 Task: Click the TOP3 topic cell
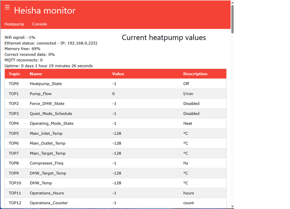pos(14,113)
